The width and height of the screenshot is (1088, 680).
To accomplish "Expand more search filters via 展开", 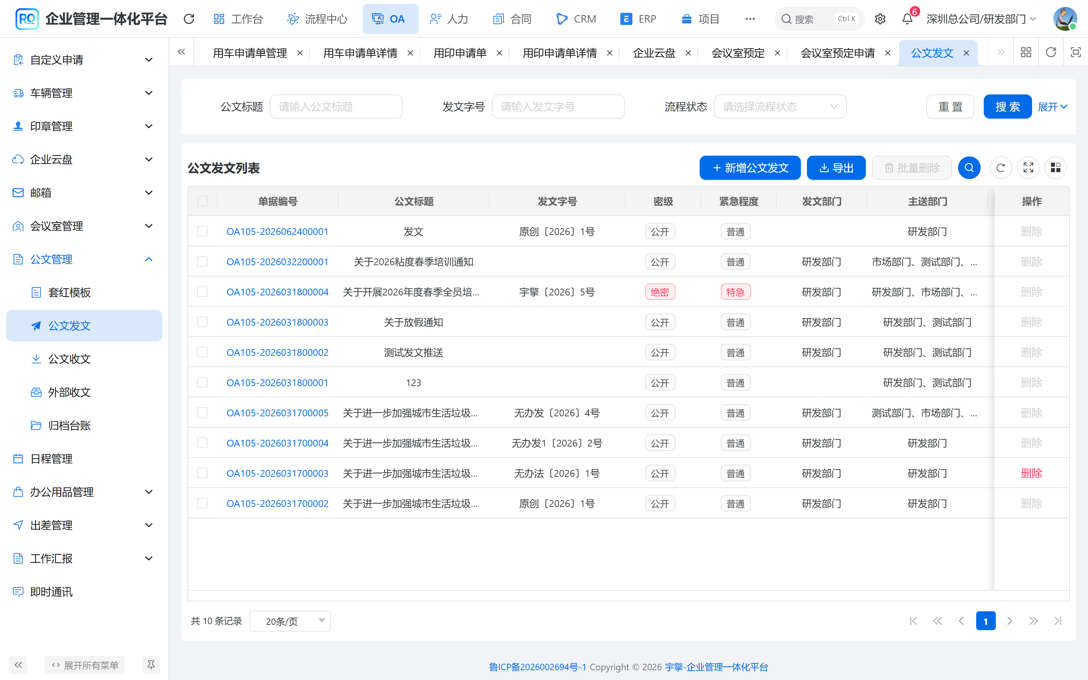I will [1052, 107].
